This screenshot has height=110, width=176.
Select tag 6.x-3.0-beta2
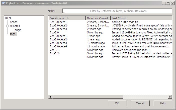(x=58, y=25)
